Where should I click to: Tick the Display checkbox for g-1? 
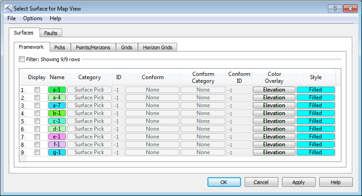(x=37, y=152)
